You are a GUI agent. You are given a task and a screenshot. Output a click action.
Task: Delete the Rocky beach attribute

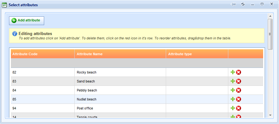point(239,72)
